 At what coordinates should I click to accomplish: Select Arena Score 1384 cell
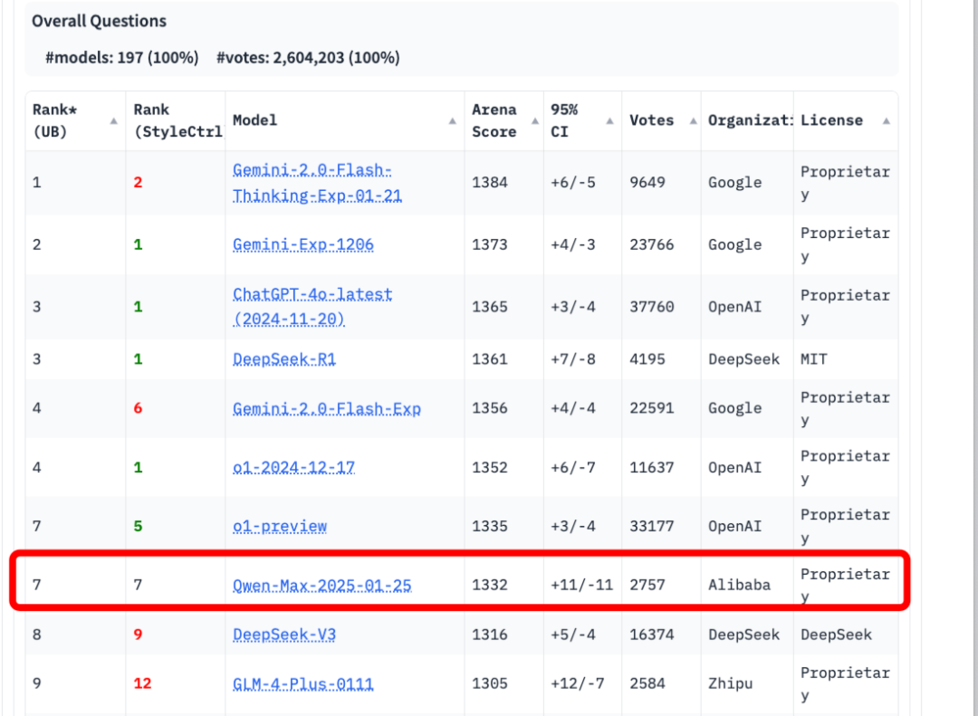490,183
